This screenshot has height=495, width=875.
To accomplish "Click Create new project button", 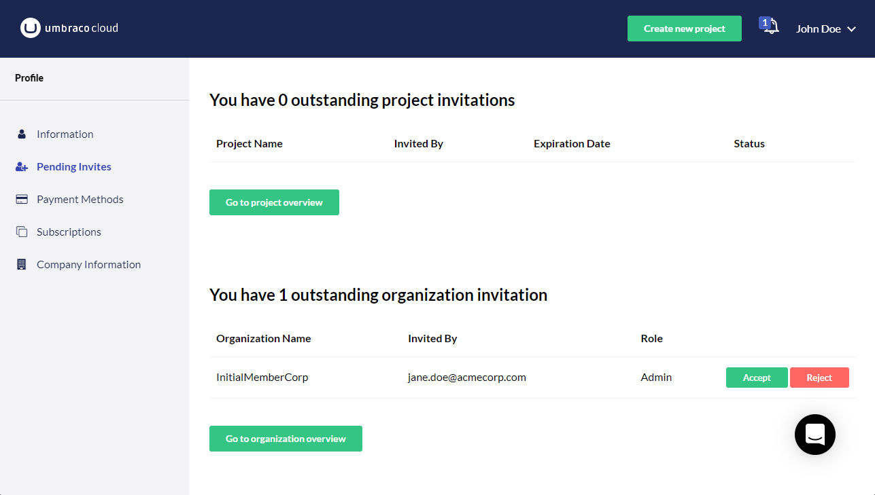I will (x=685, y=29).
